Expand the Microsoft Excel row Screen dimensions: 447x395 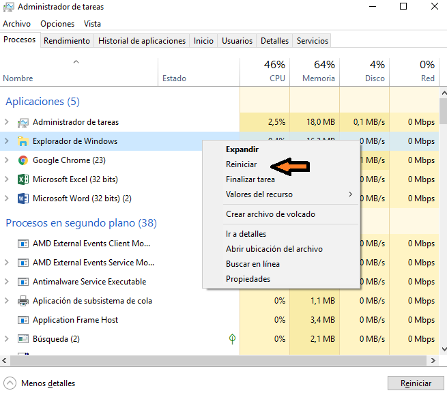click(x=7, y=179)
